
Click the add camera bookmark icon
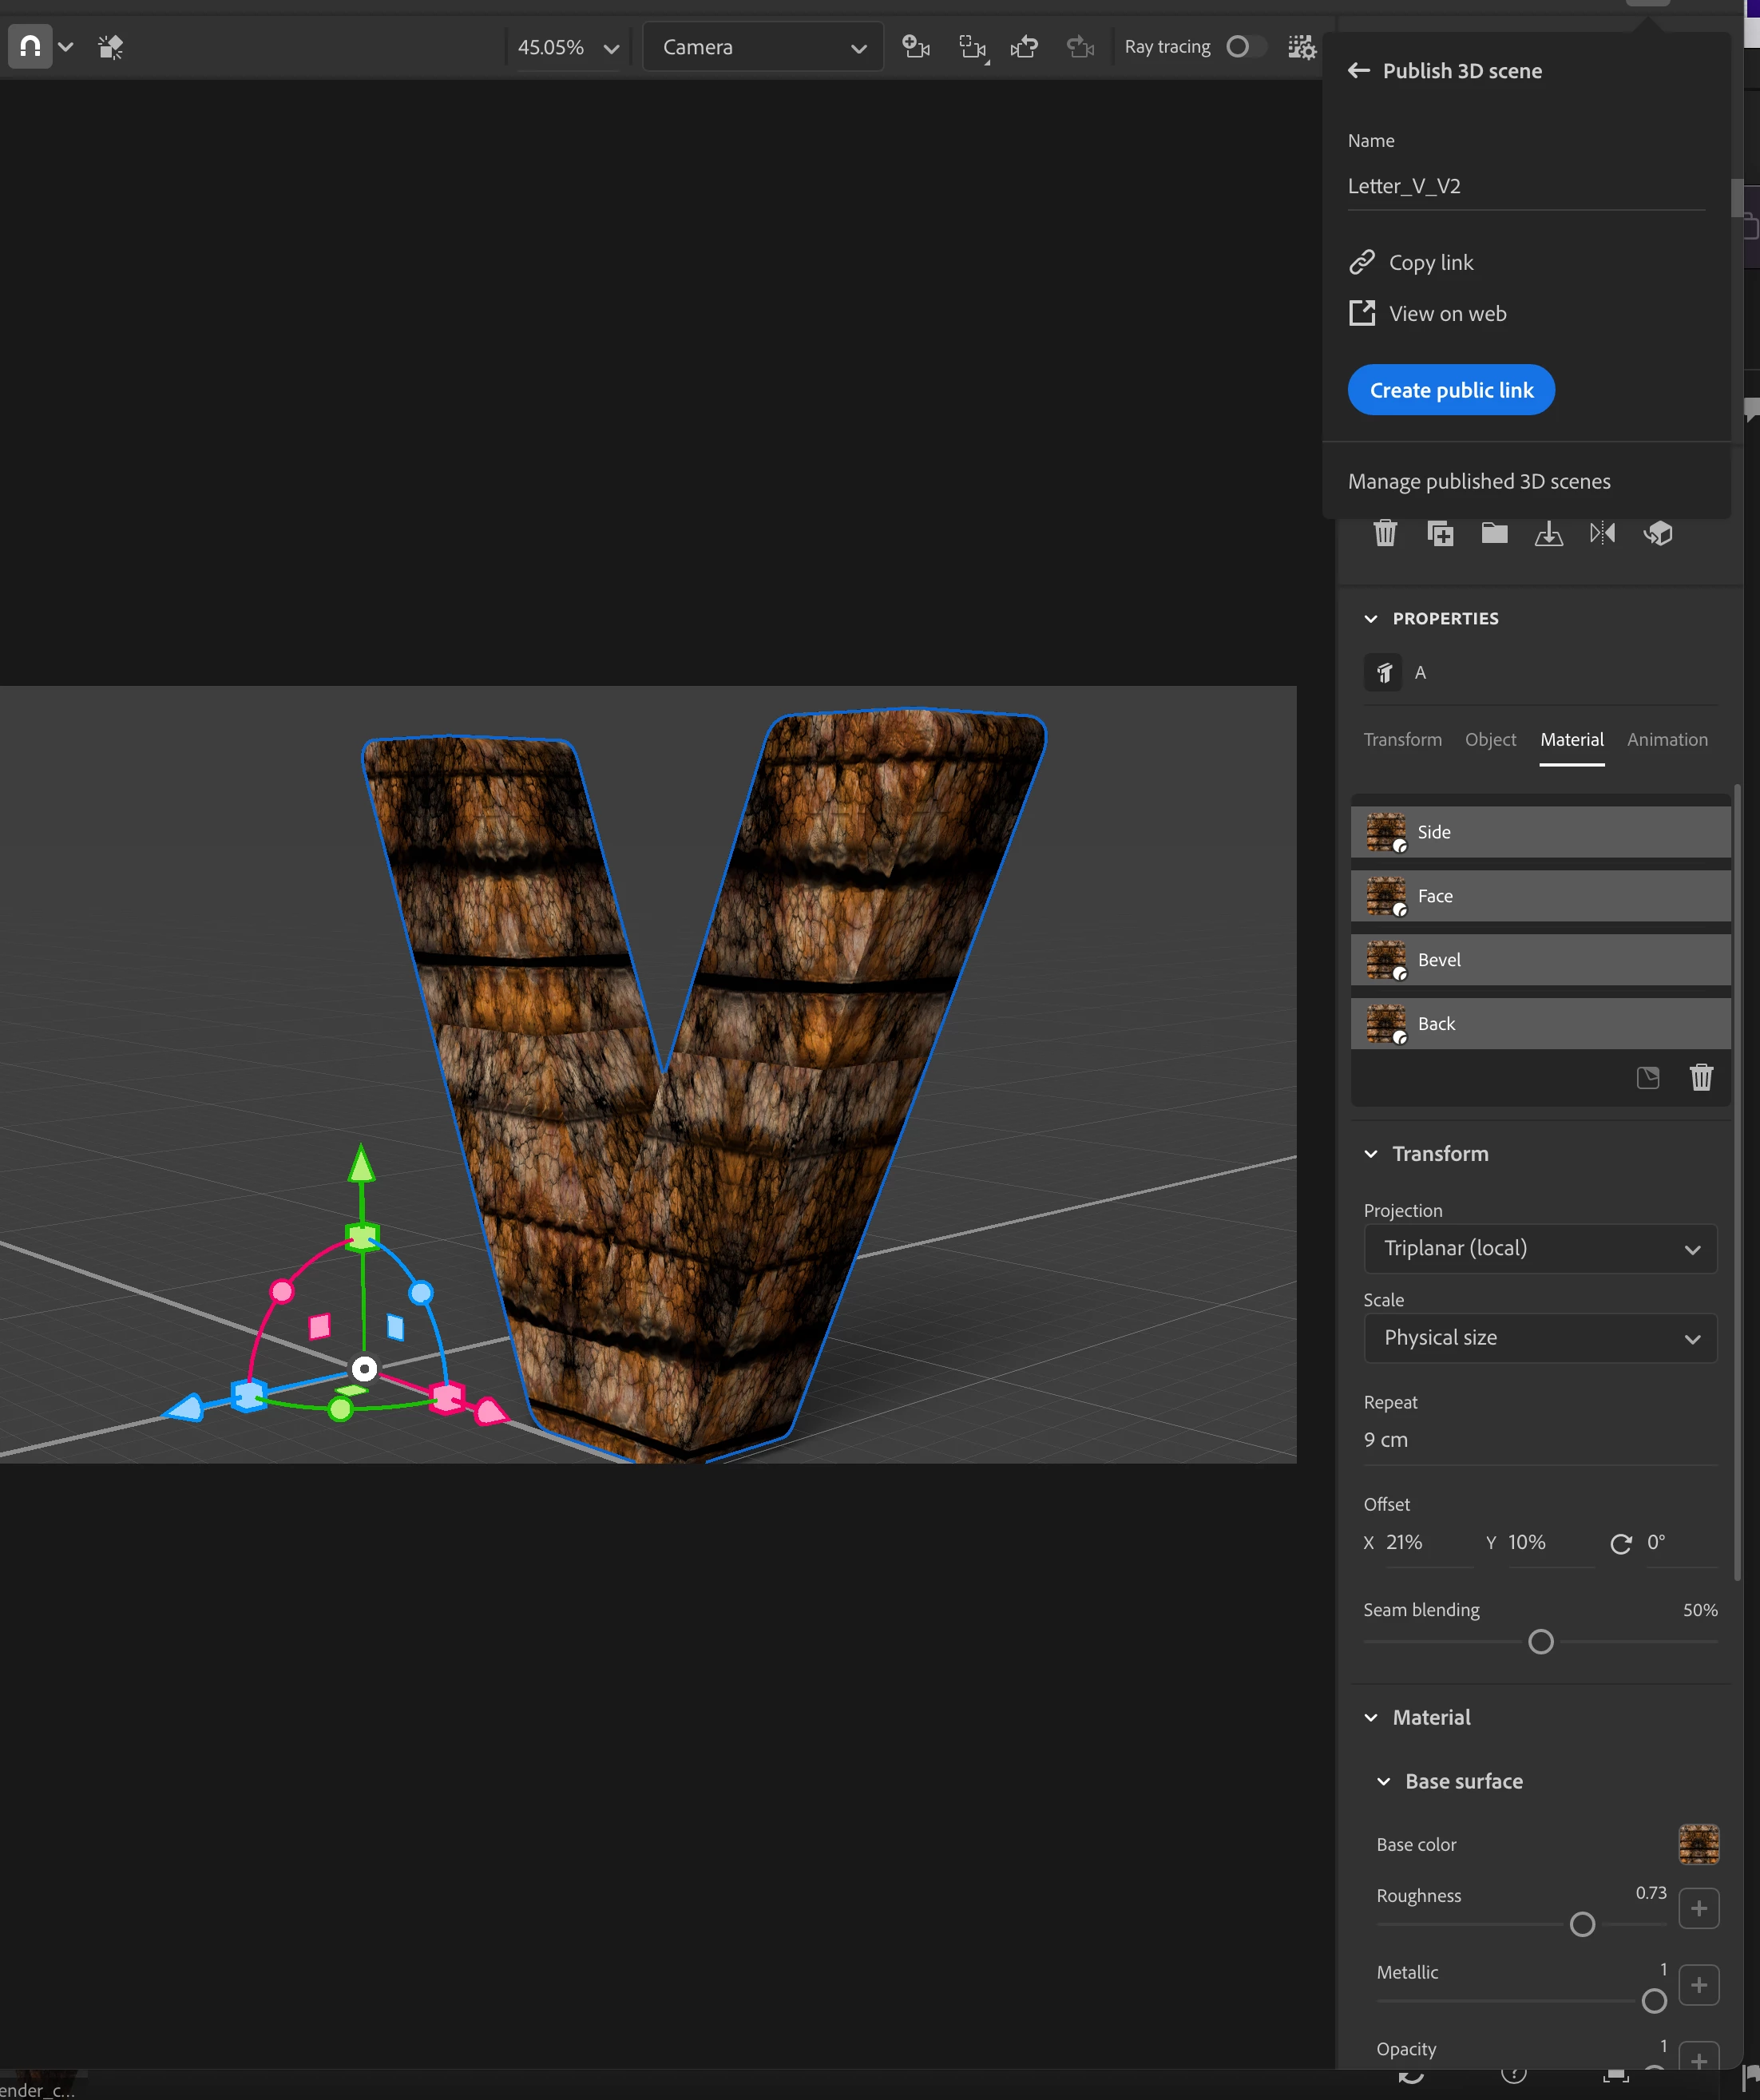(915, 46)
